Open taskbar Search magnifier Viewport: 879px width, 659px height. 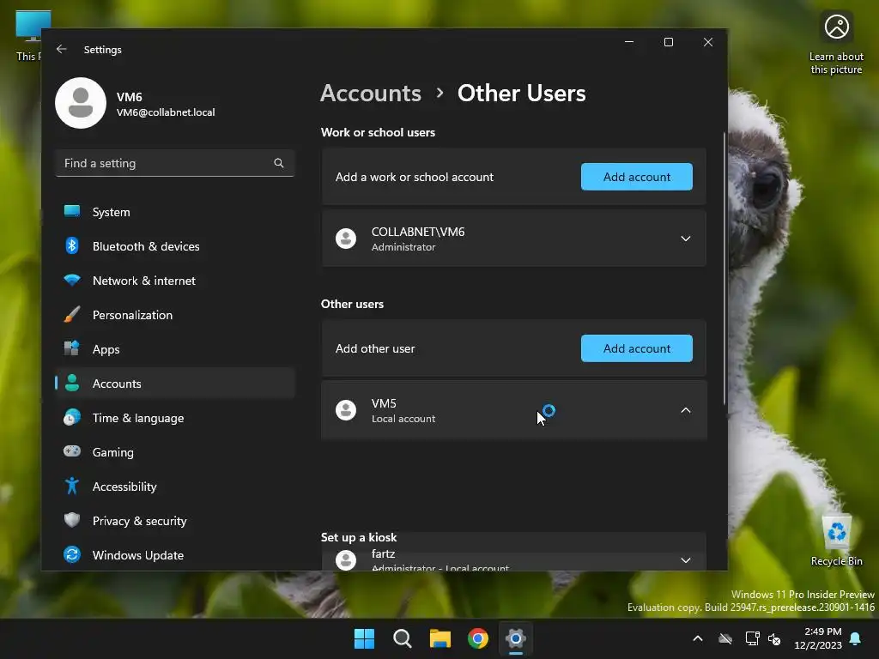point(402,638)
